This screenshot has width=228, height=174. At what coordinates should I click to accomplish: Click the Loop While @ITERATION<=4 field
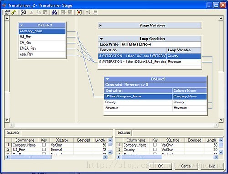pyautogui.click(x=161, y=44)
